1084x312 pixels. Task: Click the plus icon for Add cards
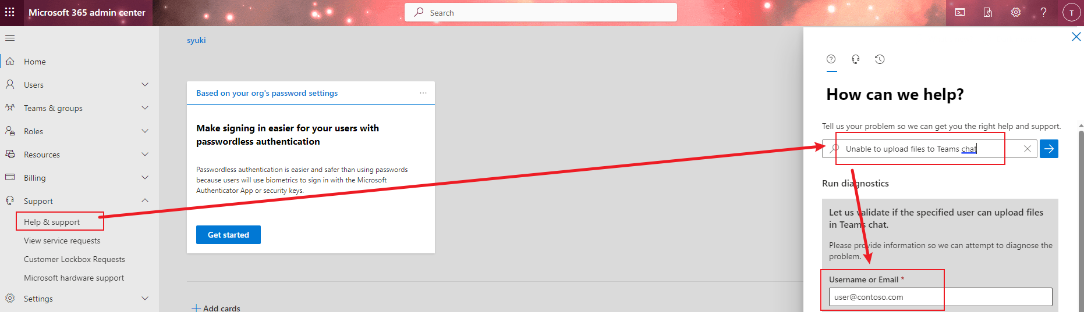click(196, 308)
